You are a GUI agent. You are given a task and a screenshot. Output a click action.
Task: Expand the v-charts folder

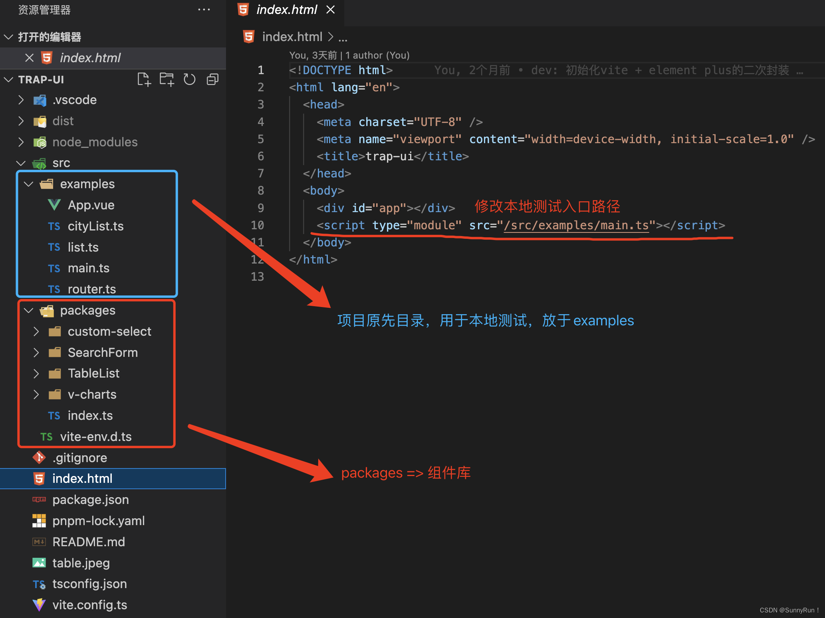point(36,394)
